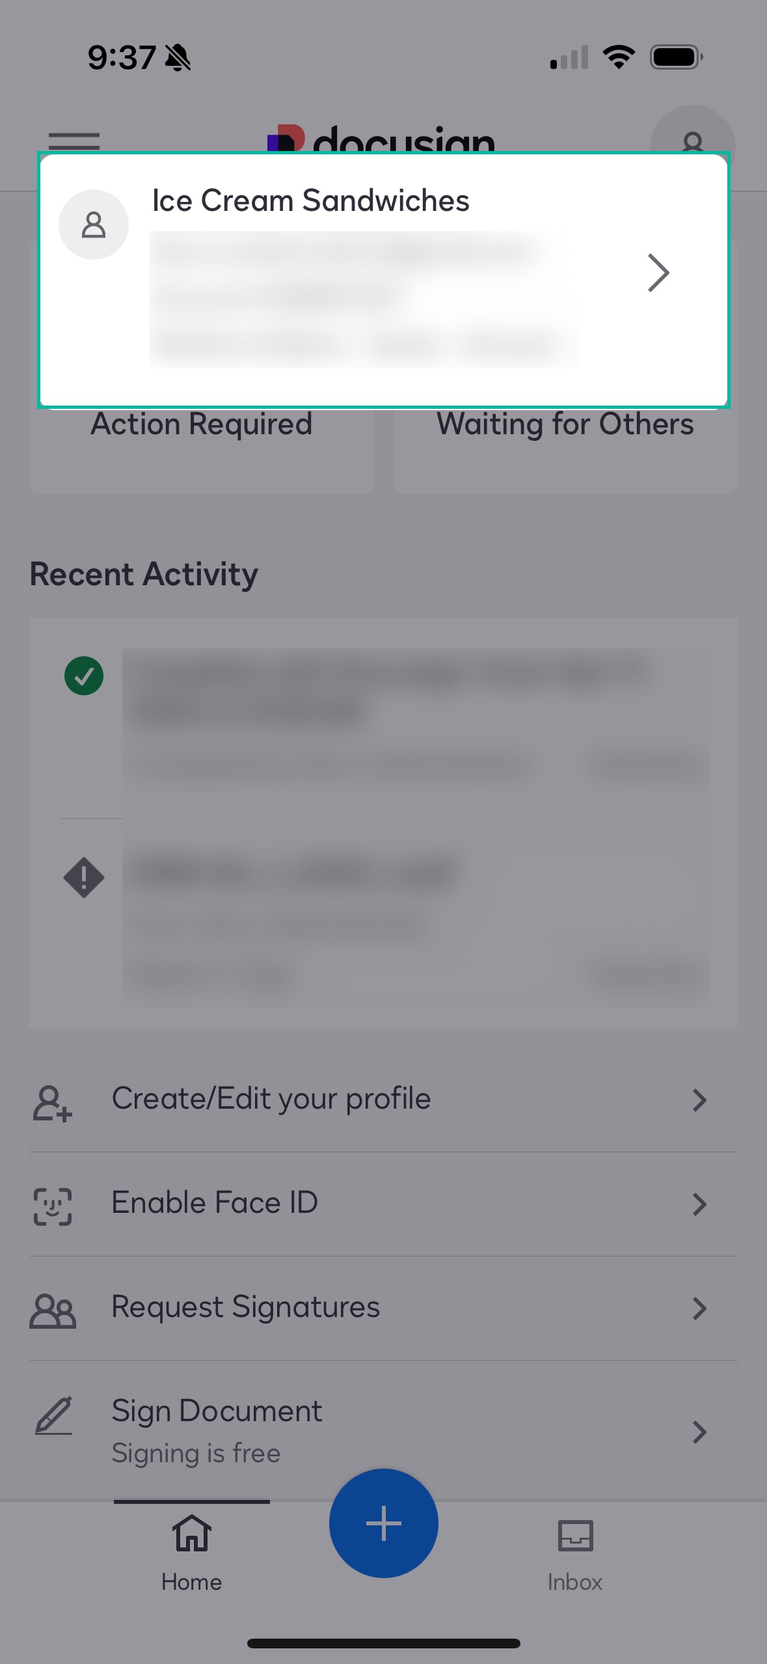The image size is (767, 1664).
Task: Expand the Ice Cream Sandwiches account chevron
Action: pyautogui.click(x=658, y=273)
